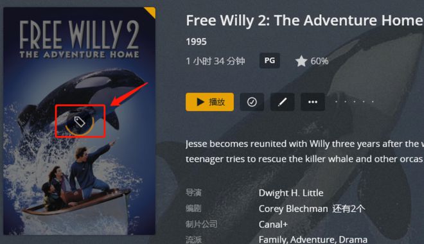Open studio Canal+ link
Image resolution: width=424 pixels, height=244 pixels.
coord(273,224)
